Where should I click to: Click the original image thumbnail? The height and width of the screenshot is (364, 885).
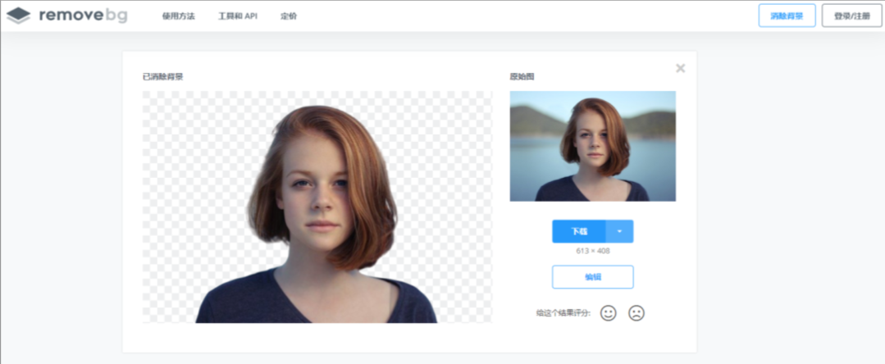coord(592,146)
